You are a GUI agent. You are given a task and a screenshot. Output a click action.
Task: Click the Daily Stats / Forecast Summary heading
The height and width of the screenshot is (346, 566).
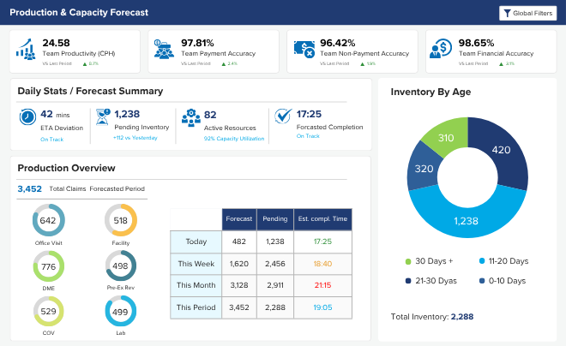coord(90,91)
